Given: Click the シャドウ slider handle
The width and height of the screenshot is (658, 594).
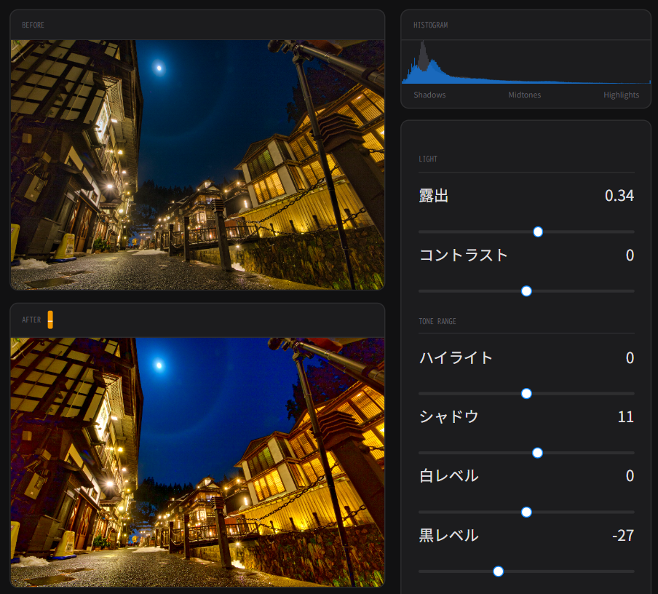Looking at the screenshot, I should (537, 453).
